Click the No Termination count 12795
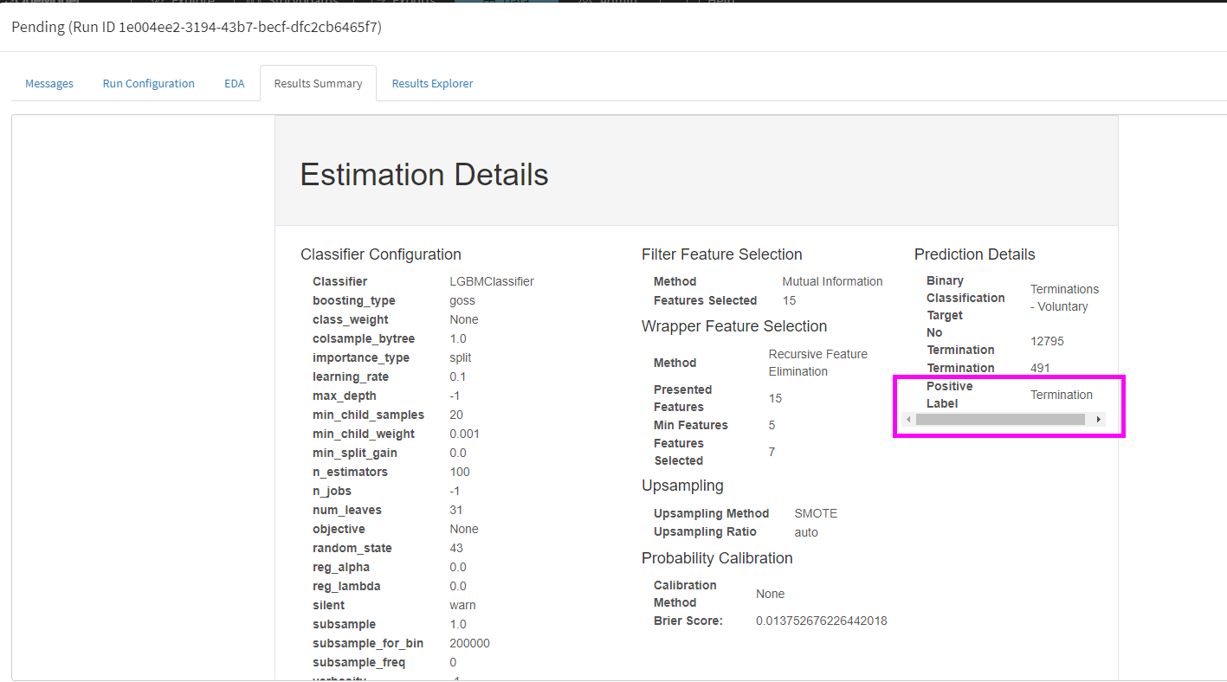 pos(1047,341)
